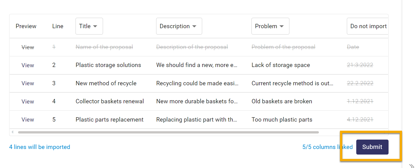Click the struck-through date 1.12.2021

click(360, 101)
